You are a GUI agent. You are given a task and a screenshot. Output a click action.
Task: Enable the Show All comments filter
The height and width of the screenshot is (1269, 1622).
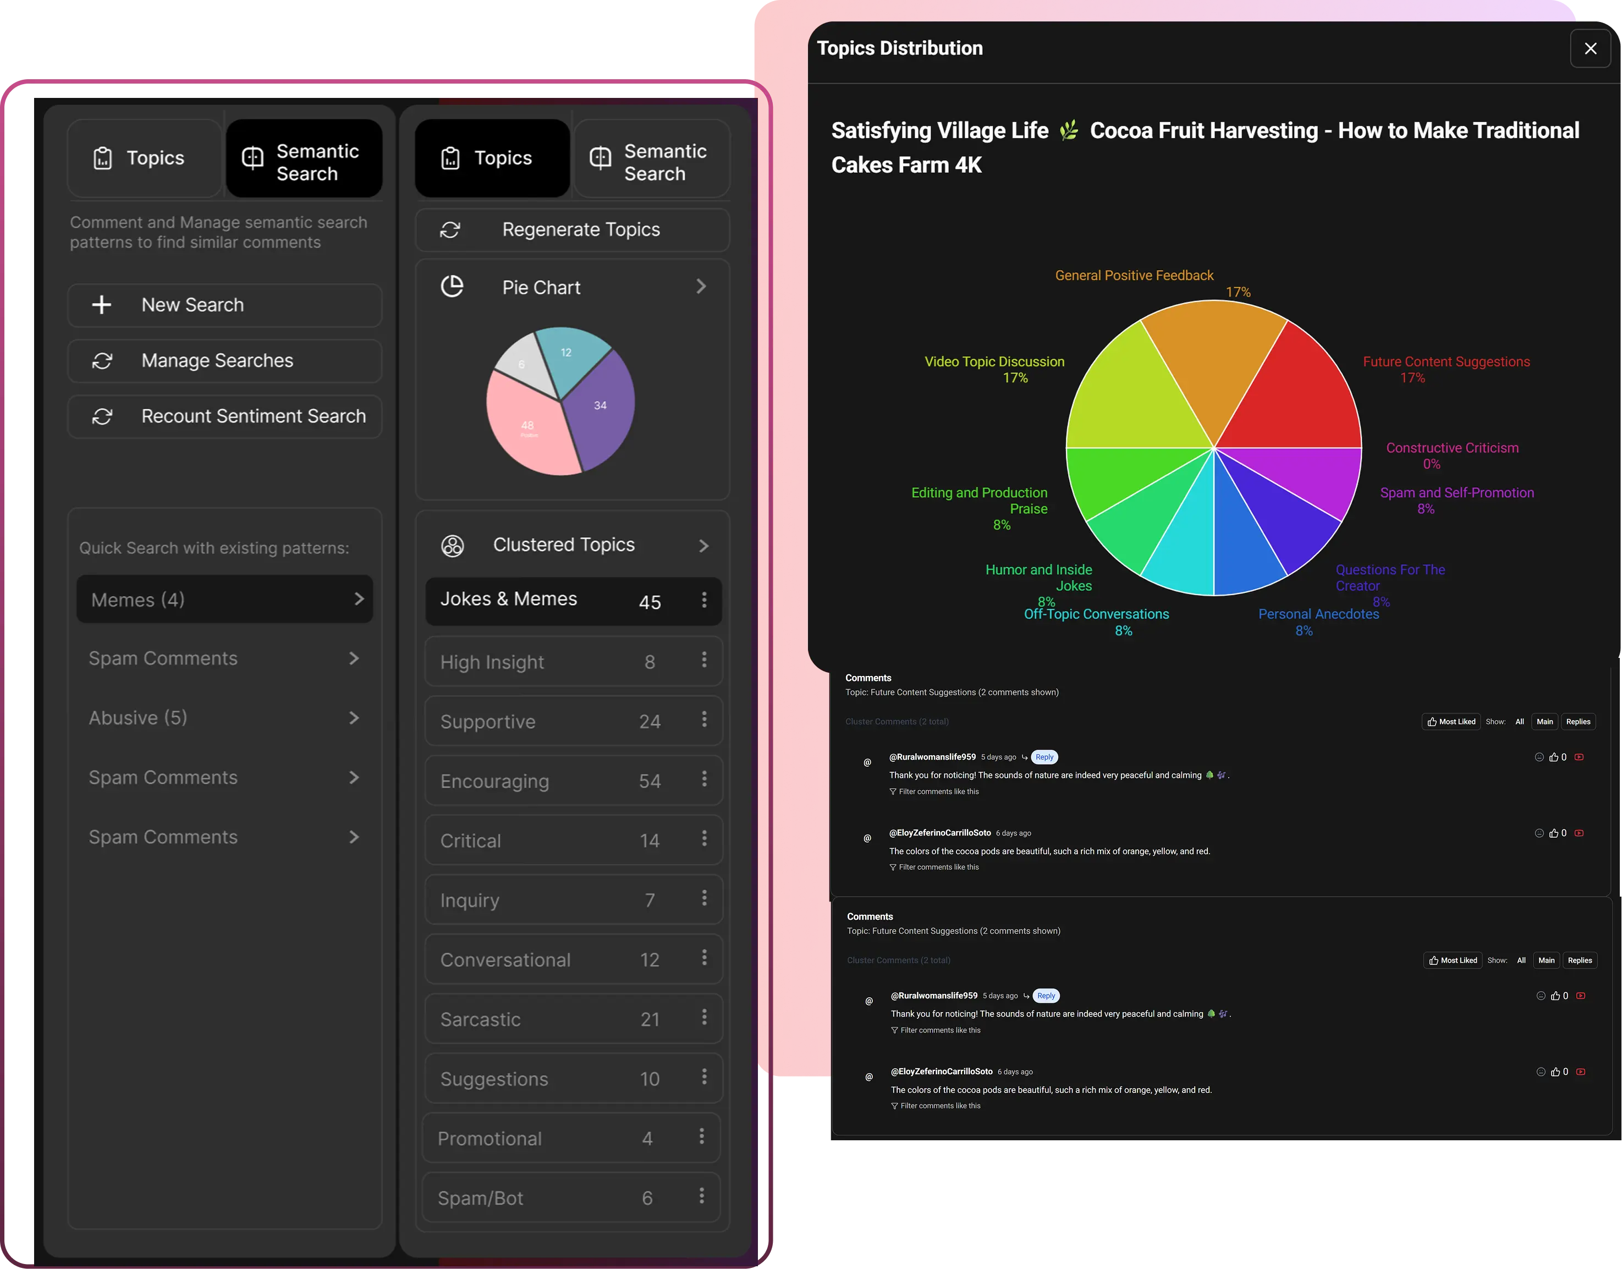pyautogui.click(x=1520, y=722)
